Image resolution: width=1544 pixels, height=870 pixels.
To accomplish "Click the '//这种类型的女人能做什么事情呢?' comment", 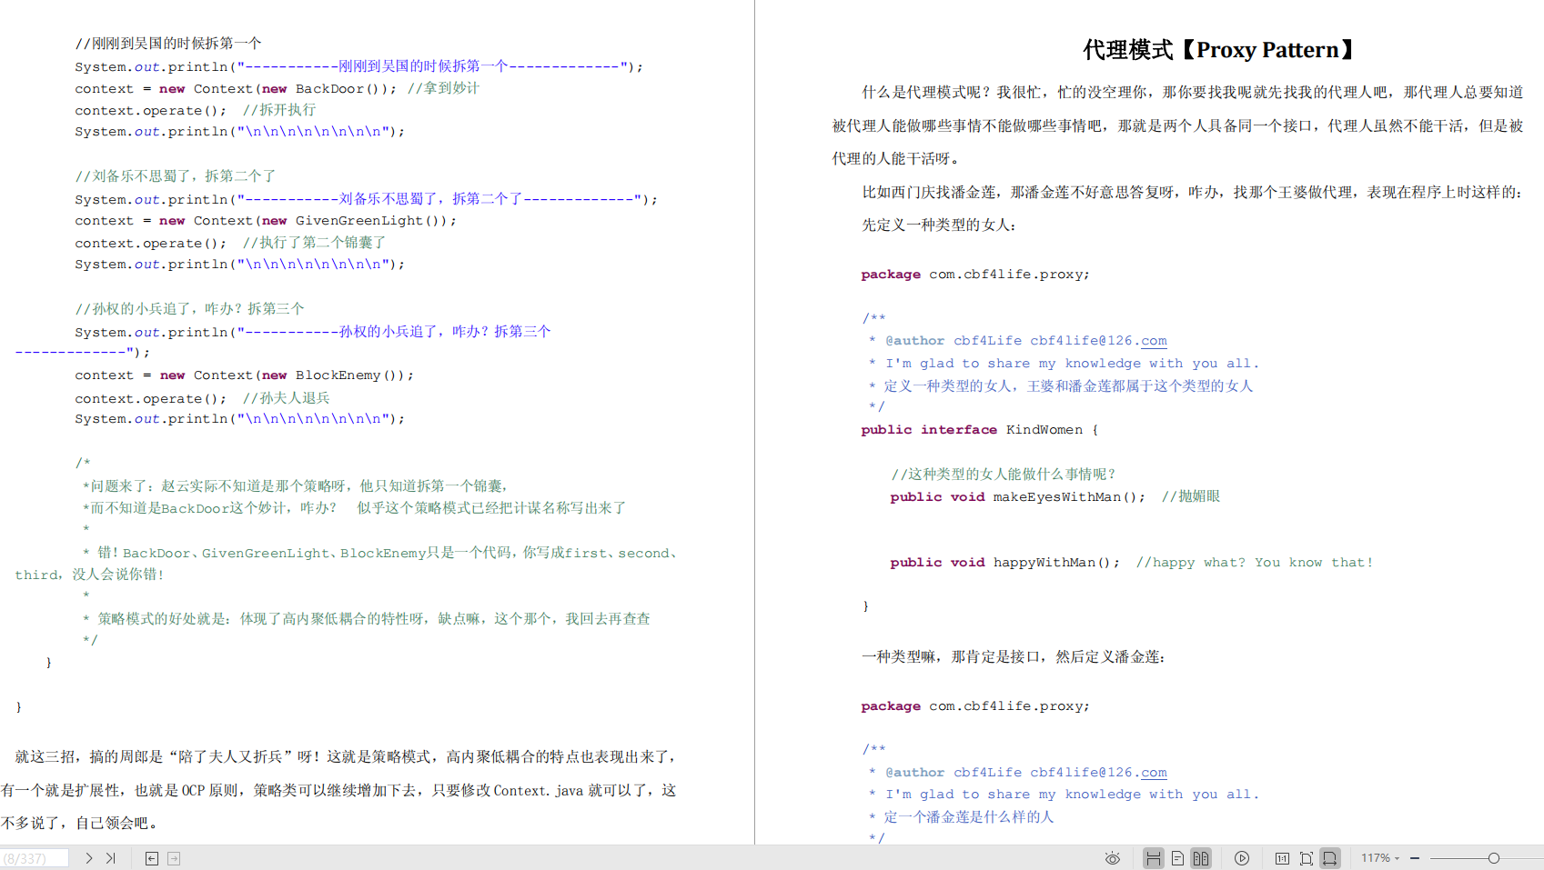I will [x=1004, y=475].
